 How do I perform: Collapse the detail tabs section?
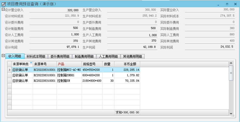3,55
